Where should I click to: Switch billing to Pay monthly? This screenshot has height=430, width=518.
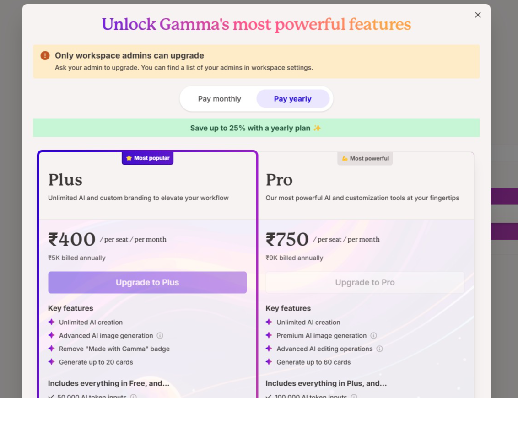click(x=219, y=99)
